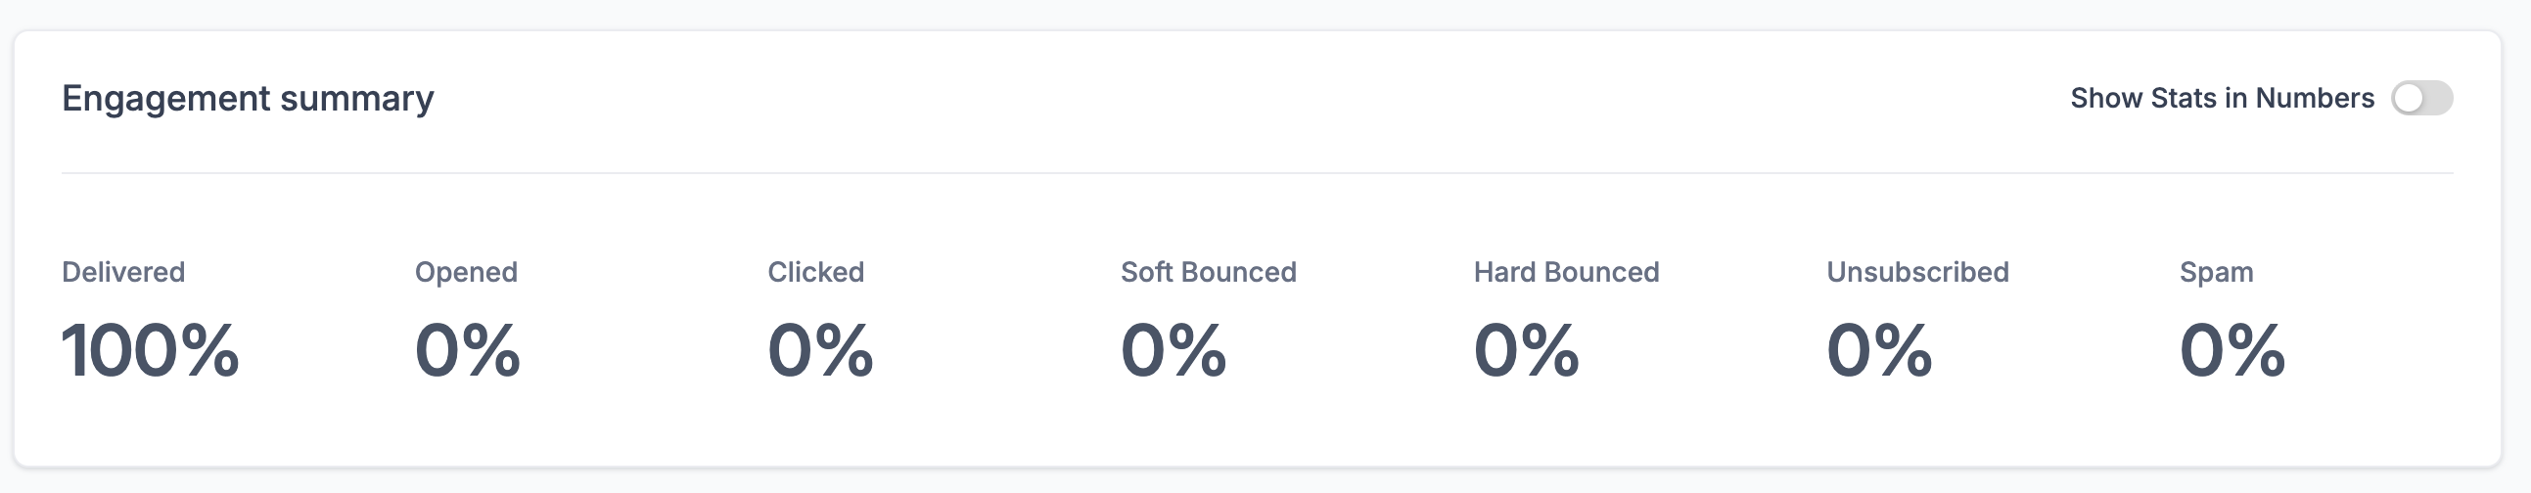Click the 100% Delivered value
Viewport: 2531px width, 493px height.
click(x=151, y=350)
